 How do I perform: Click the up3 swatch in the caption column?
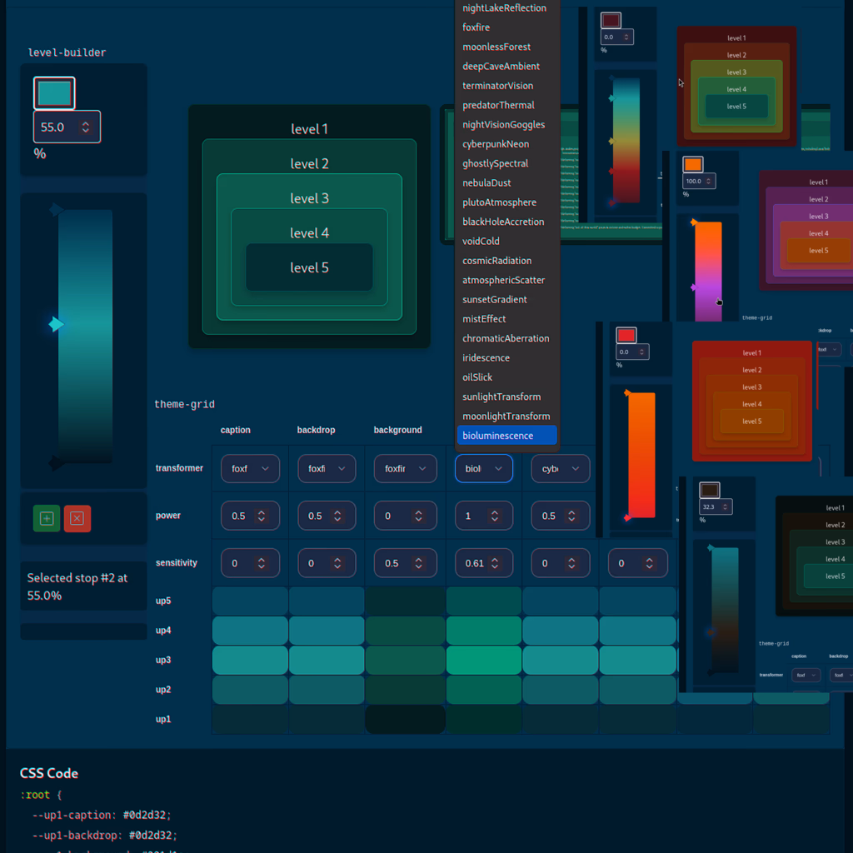point(250,661)
